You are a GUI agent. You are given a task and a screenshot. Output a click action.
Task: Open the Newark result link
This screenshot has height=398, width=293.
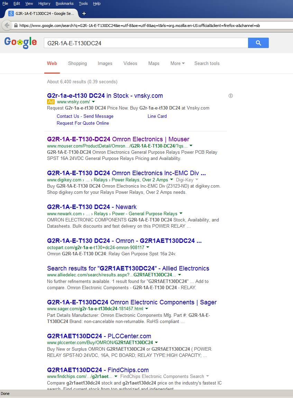tap(92, 207)
